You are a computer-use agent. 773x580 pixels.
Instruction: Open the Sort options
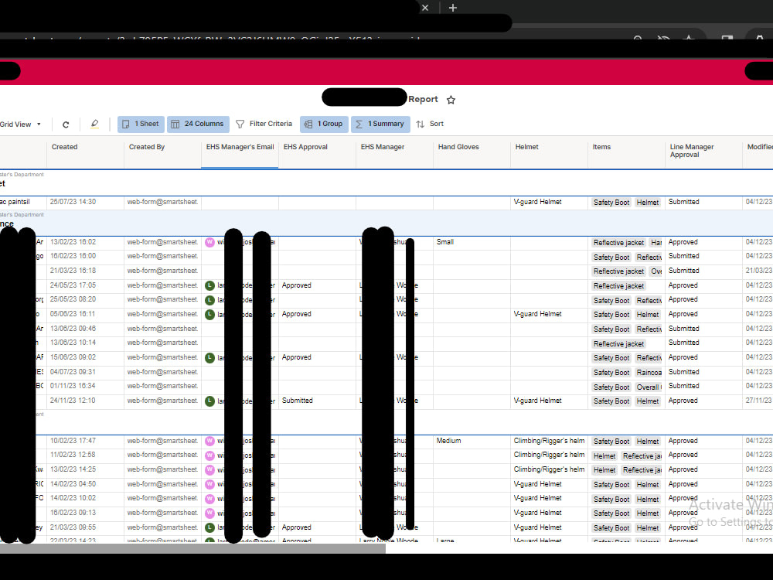pyautogui.click(x=430, y=124)
